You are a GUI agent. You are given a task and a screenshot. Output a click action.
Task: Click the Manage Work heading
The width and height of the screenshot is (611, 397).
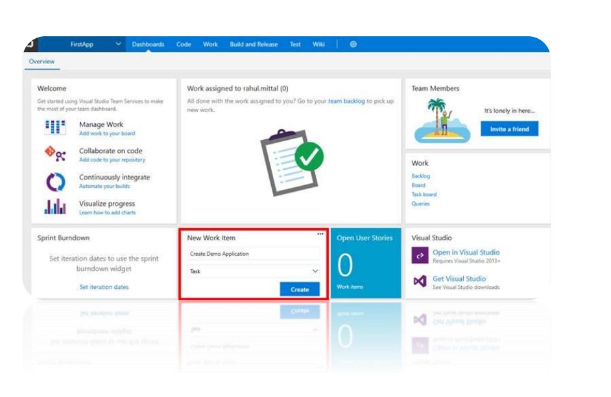tap(101, 124)
